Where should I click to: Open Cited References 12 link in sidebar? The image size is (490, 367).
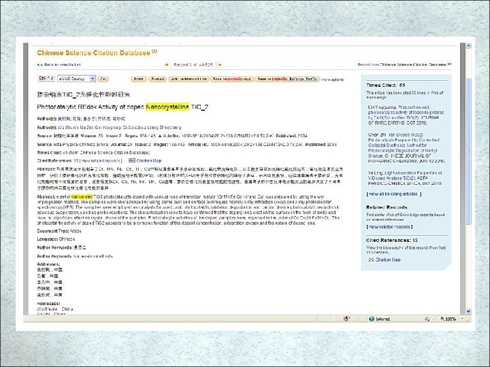pyautogui.click(x=415, y=241)
